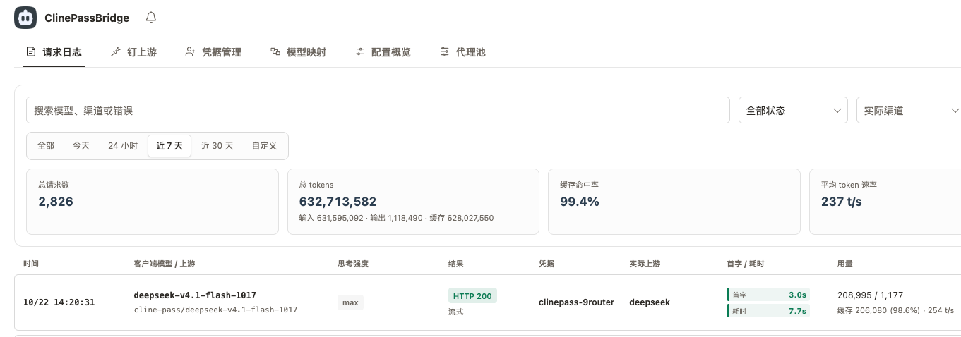Go to the 代理池 tab

(462, 52)
